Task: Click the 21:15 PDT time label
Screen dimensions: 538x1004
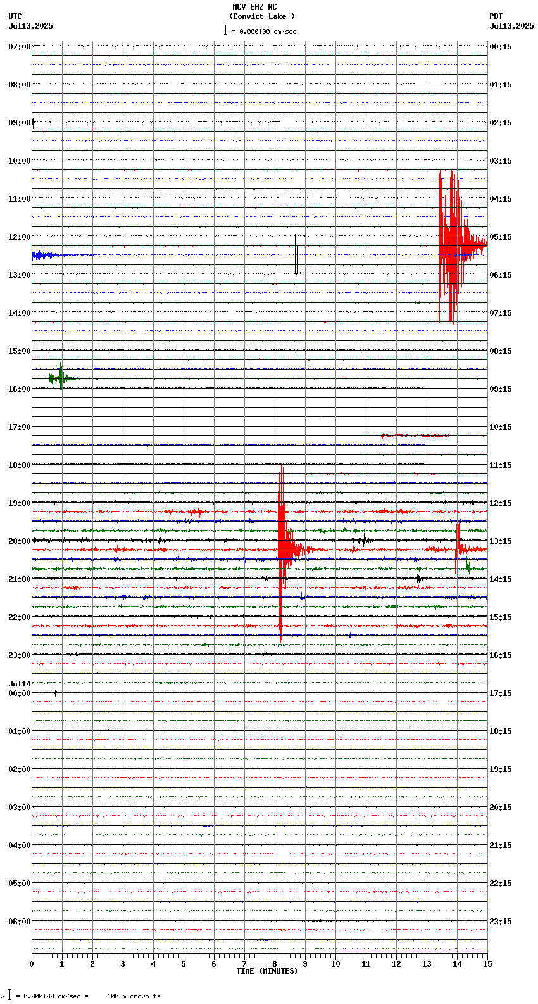Action: point(501,846)
